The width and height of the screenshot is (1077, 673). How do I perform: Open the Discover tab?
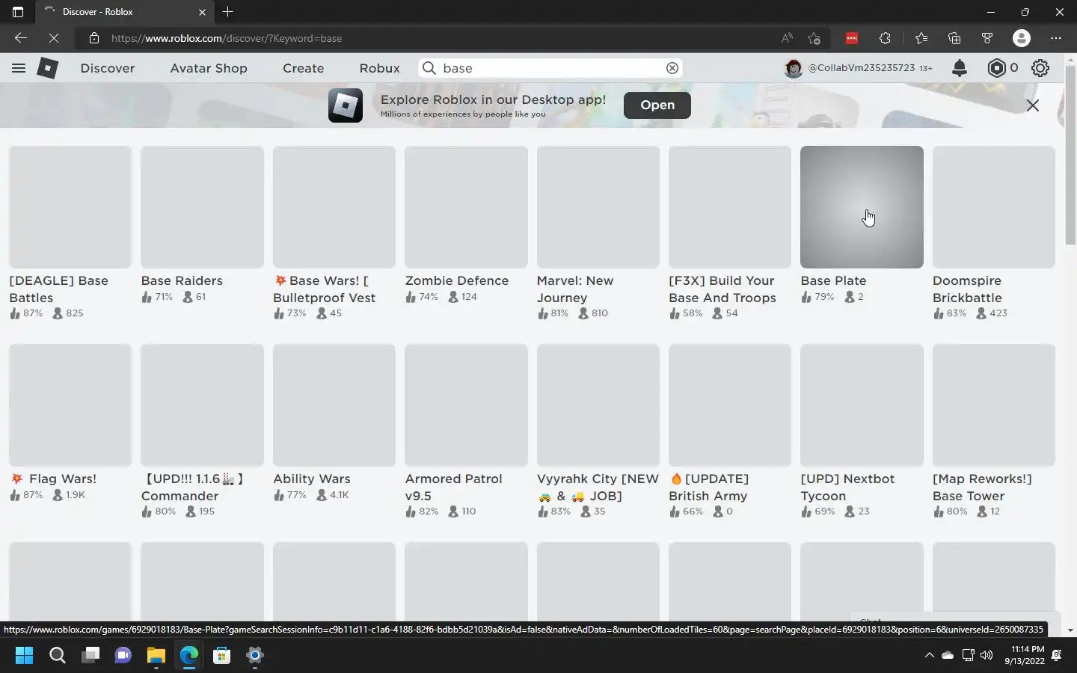point(108,68)
